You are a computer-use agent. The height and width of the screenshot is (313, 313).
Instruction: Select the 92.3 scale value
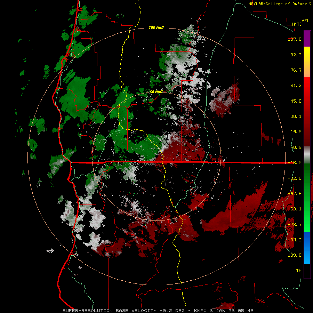click(296, 55)
